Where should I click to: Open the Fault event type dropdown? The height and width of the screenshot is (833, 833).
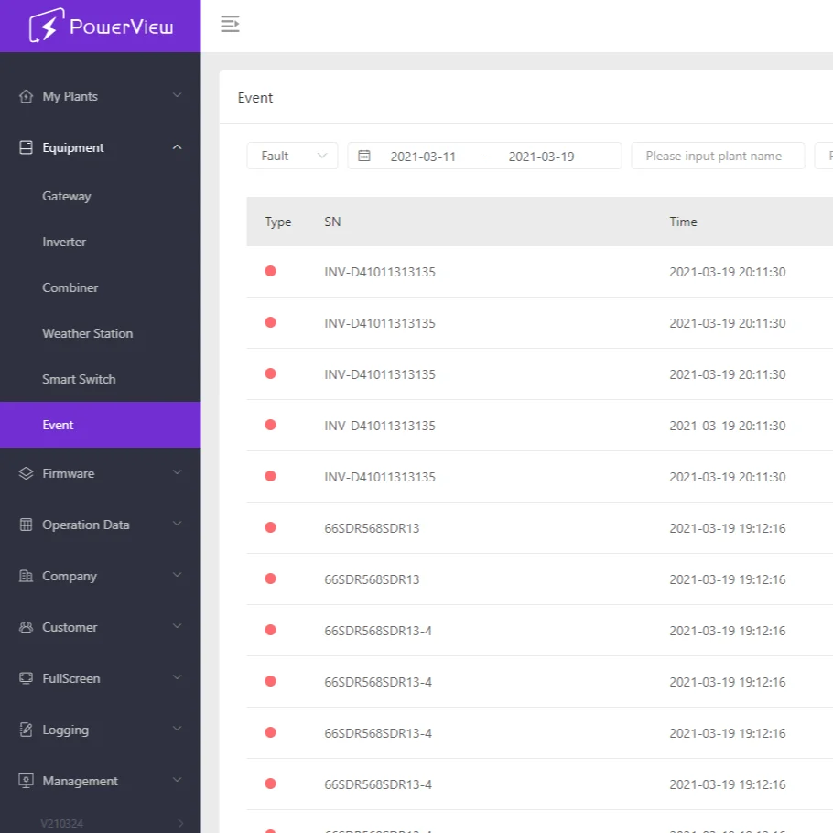click(291, 155)
